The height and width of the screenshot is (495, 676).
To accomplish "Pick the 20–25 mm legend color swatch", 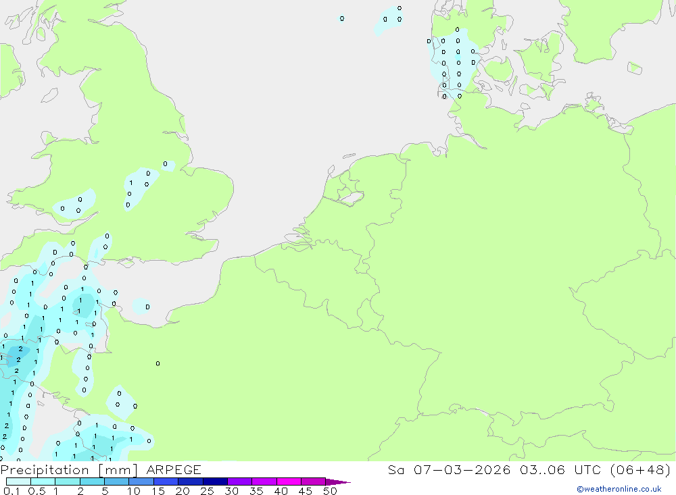I will click(191, 481).
